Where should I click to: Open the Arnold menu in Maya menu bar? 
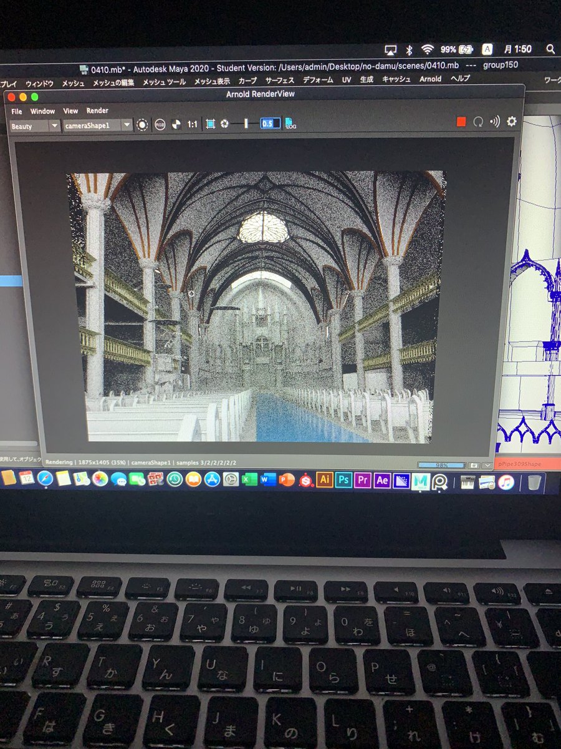[x=430, y=79]
